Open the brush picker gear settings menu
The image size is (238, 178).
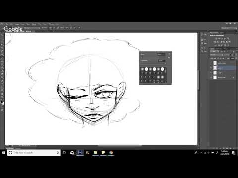pyautogui.click(x=169, y=54)
